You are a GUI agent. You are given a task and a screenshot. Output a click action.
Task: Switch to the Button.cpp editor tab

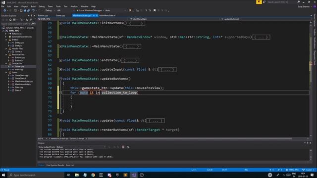(43, 15)
